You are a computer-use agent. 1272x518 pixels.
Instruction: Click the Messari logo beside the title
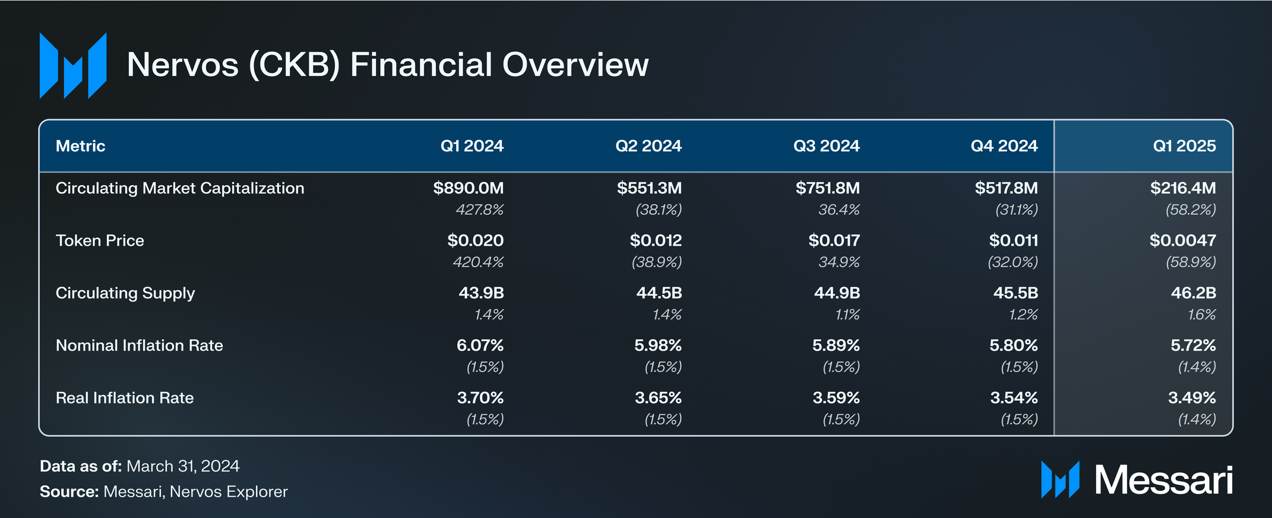tap(73, 65)
